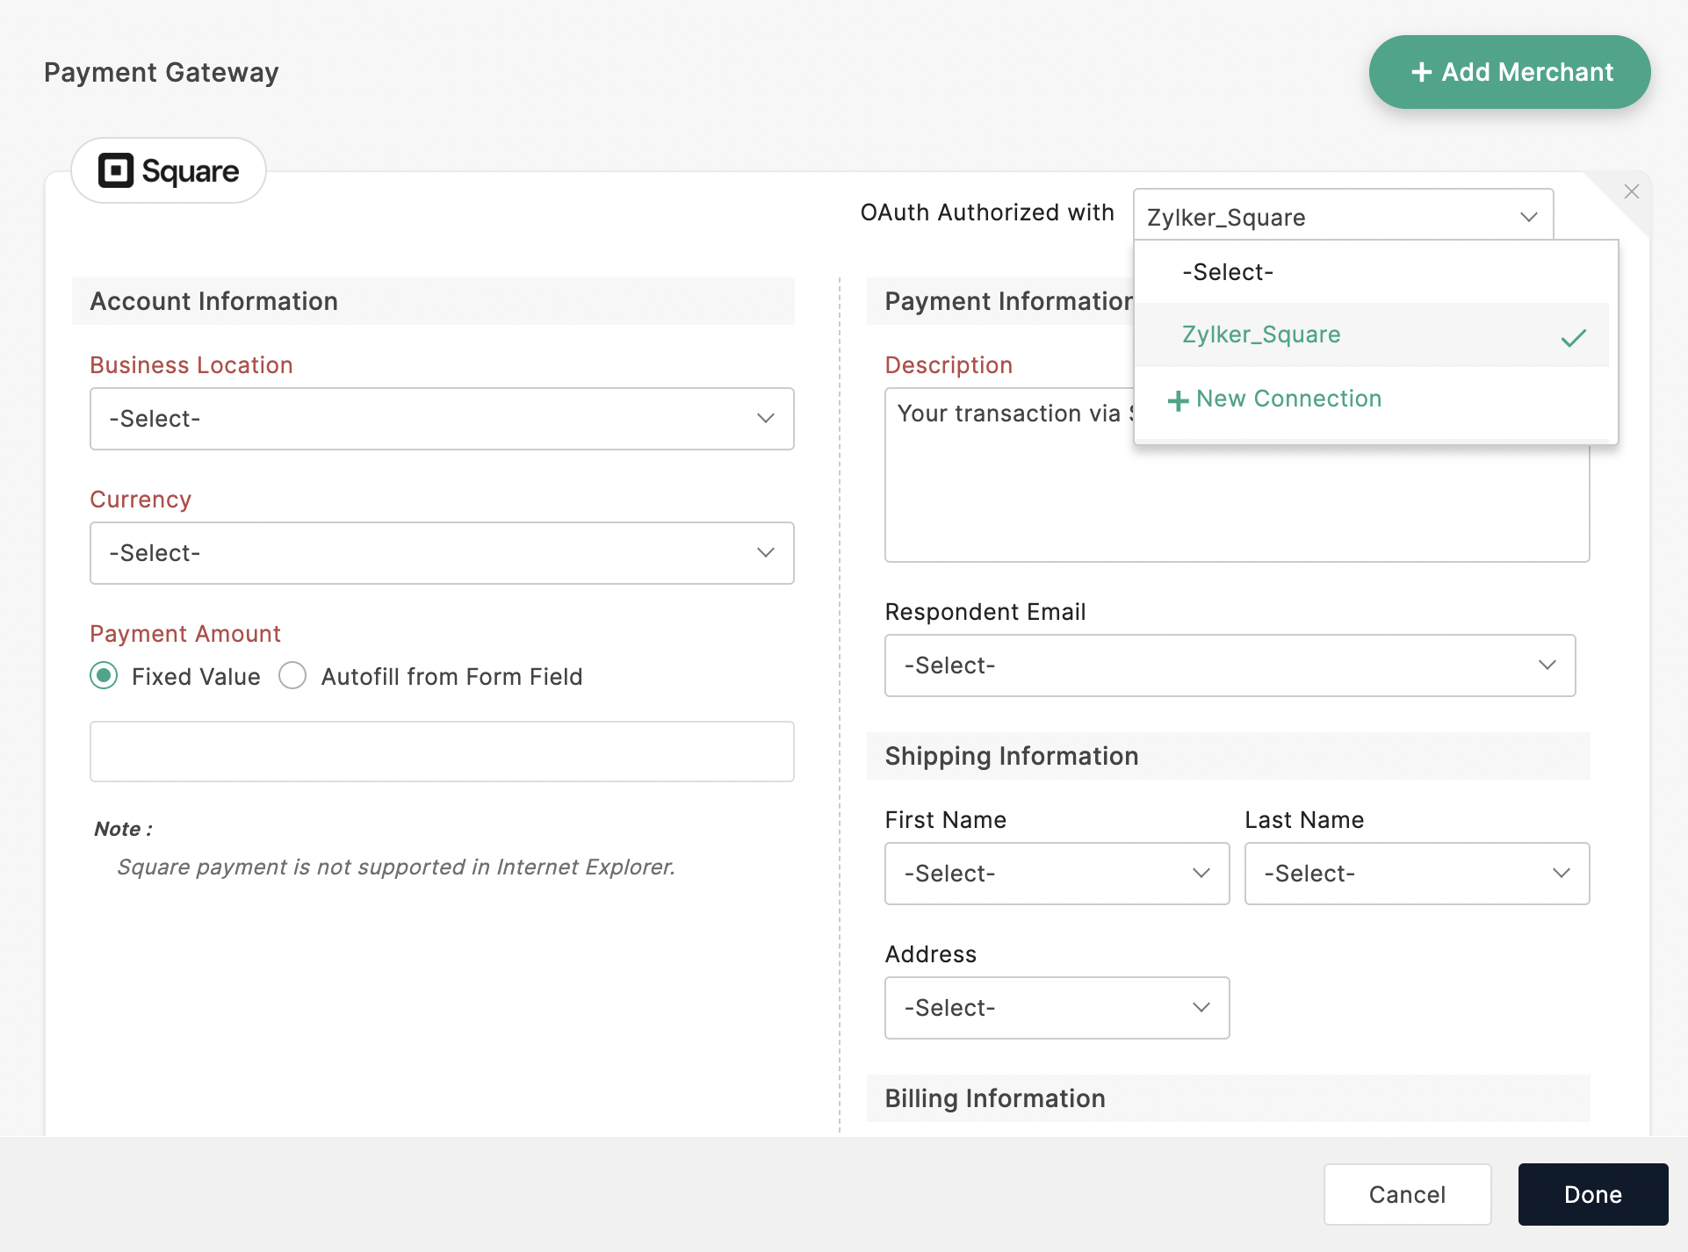The width and height of the screenshot is (1688, 1252).
Task: Click the OAuth dropdown chevron arrow
Action: 1528,217
